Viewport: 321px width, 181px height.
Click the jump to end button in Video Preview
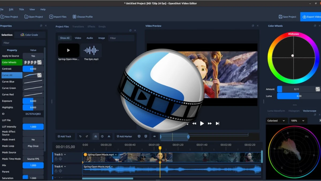pyautogui.click(x=217, y=123)
